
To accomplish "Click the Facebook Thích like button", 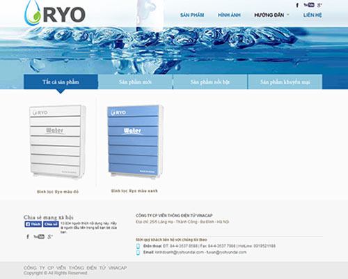I will pyautogui.click(x=33, y=224).
